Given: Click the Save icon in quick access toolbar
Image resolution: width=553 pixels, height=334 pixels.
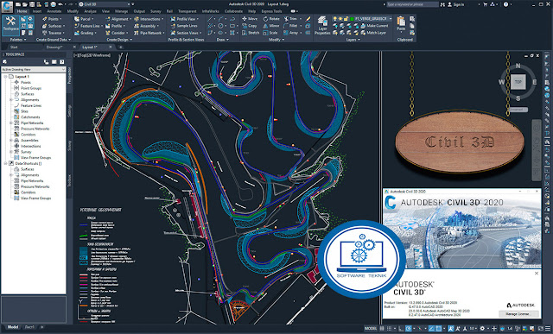Looking at the screenshot, I should pos(32,4).
